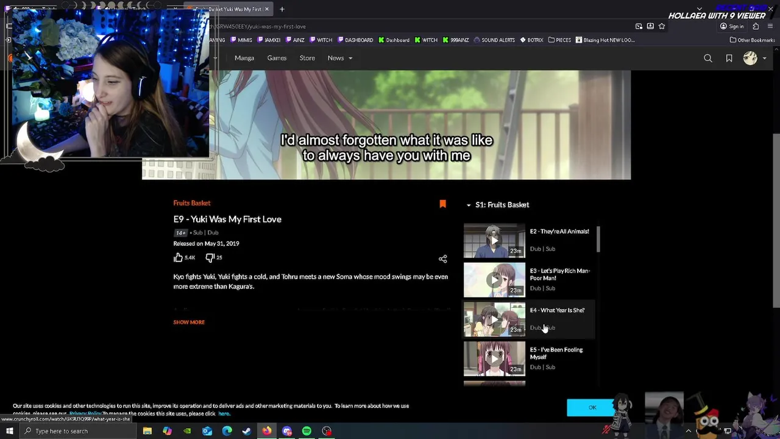This screenshot has width=780, height=439.
Task: Open the Windows Start menu
Action: tap(9, 431)
